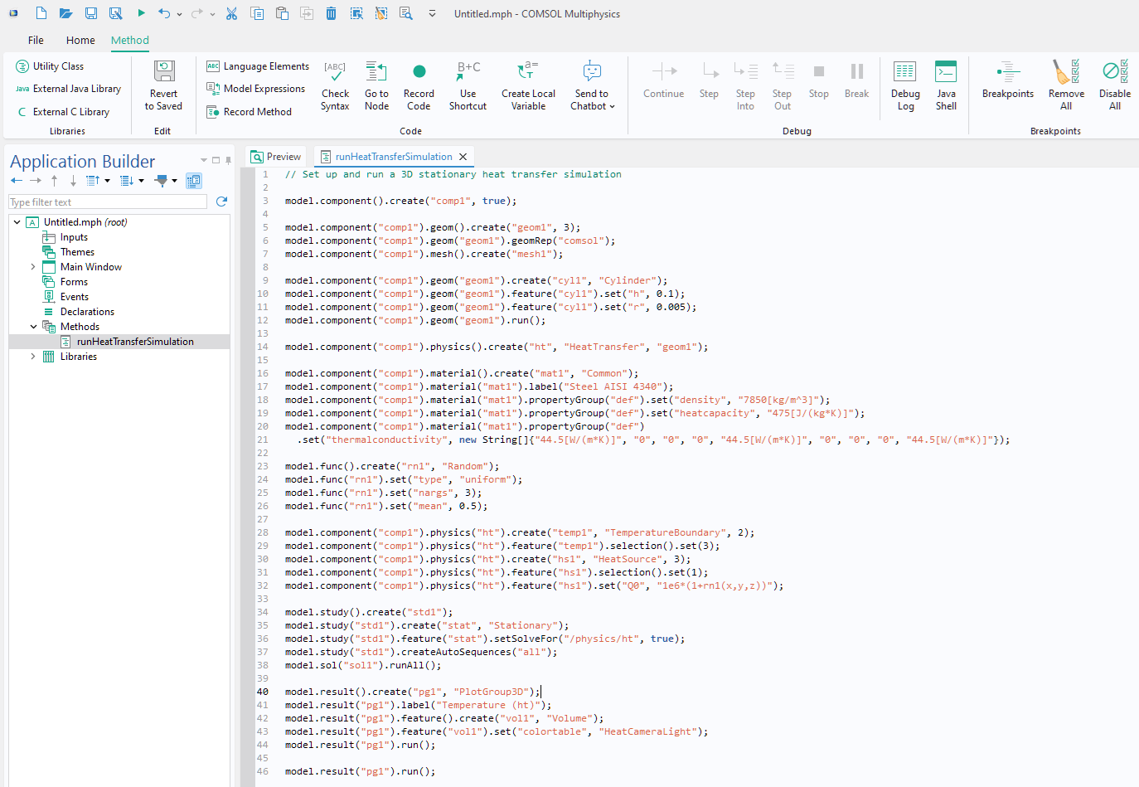Select the Declarations tree node

[87, 312]
